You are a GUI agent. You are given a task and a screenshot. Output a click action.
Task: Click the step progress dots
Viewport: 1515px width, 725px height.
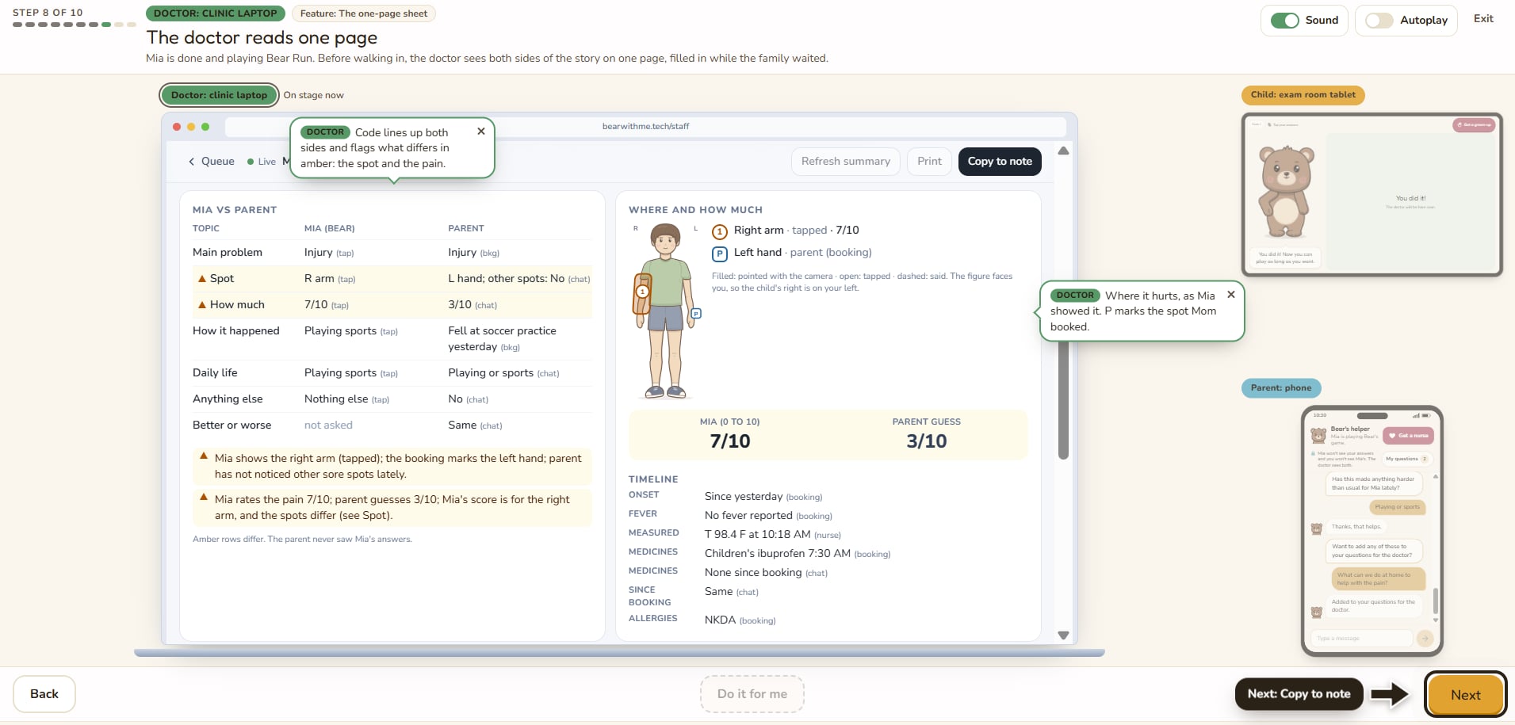pyautogui.click(x=75, y=25)
